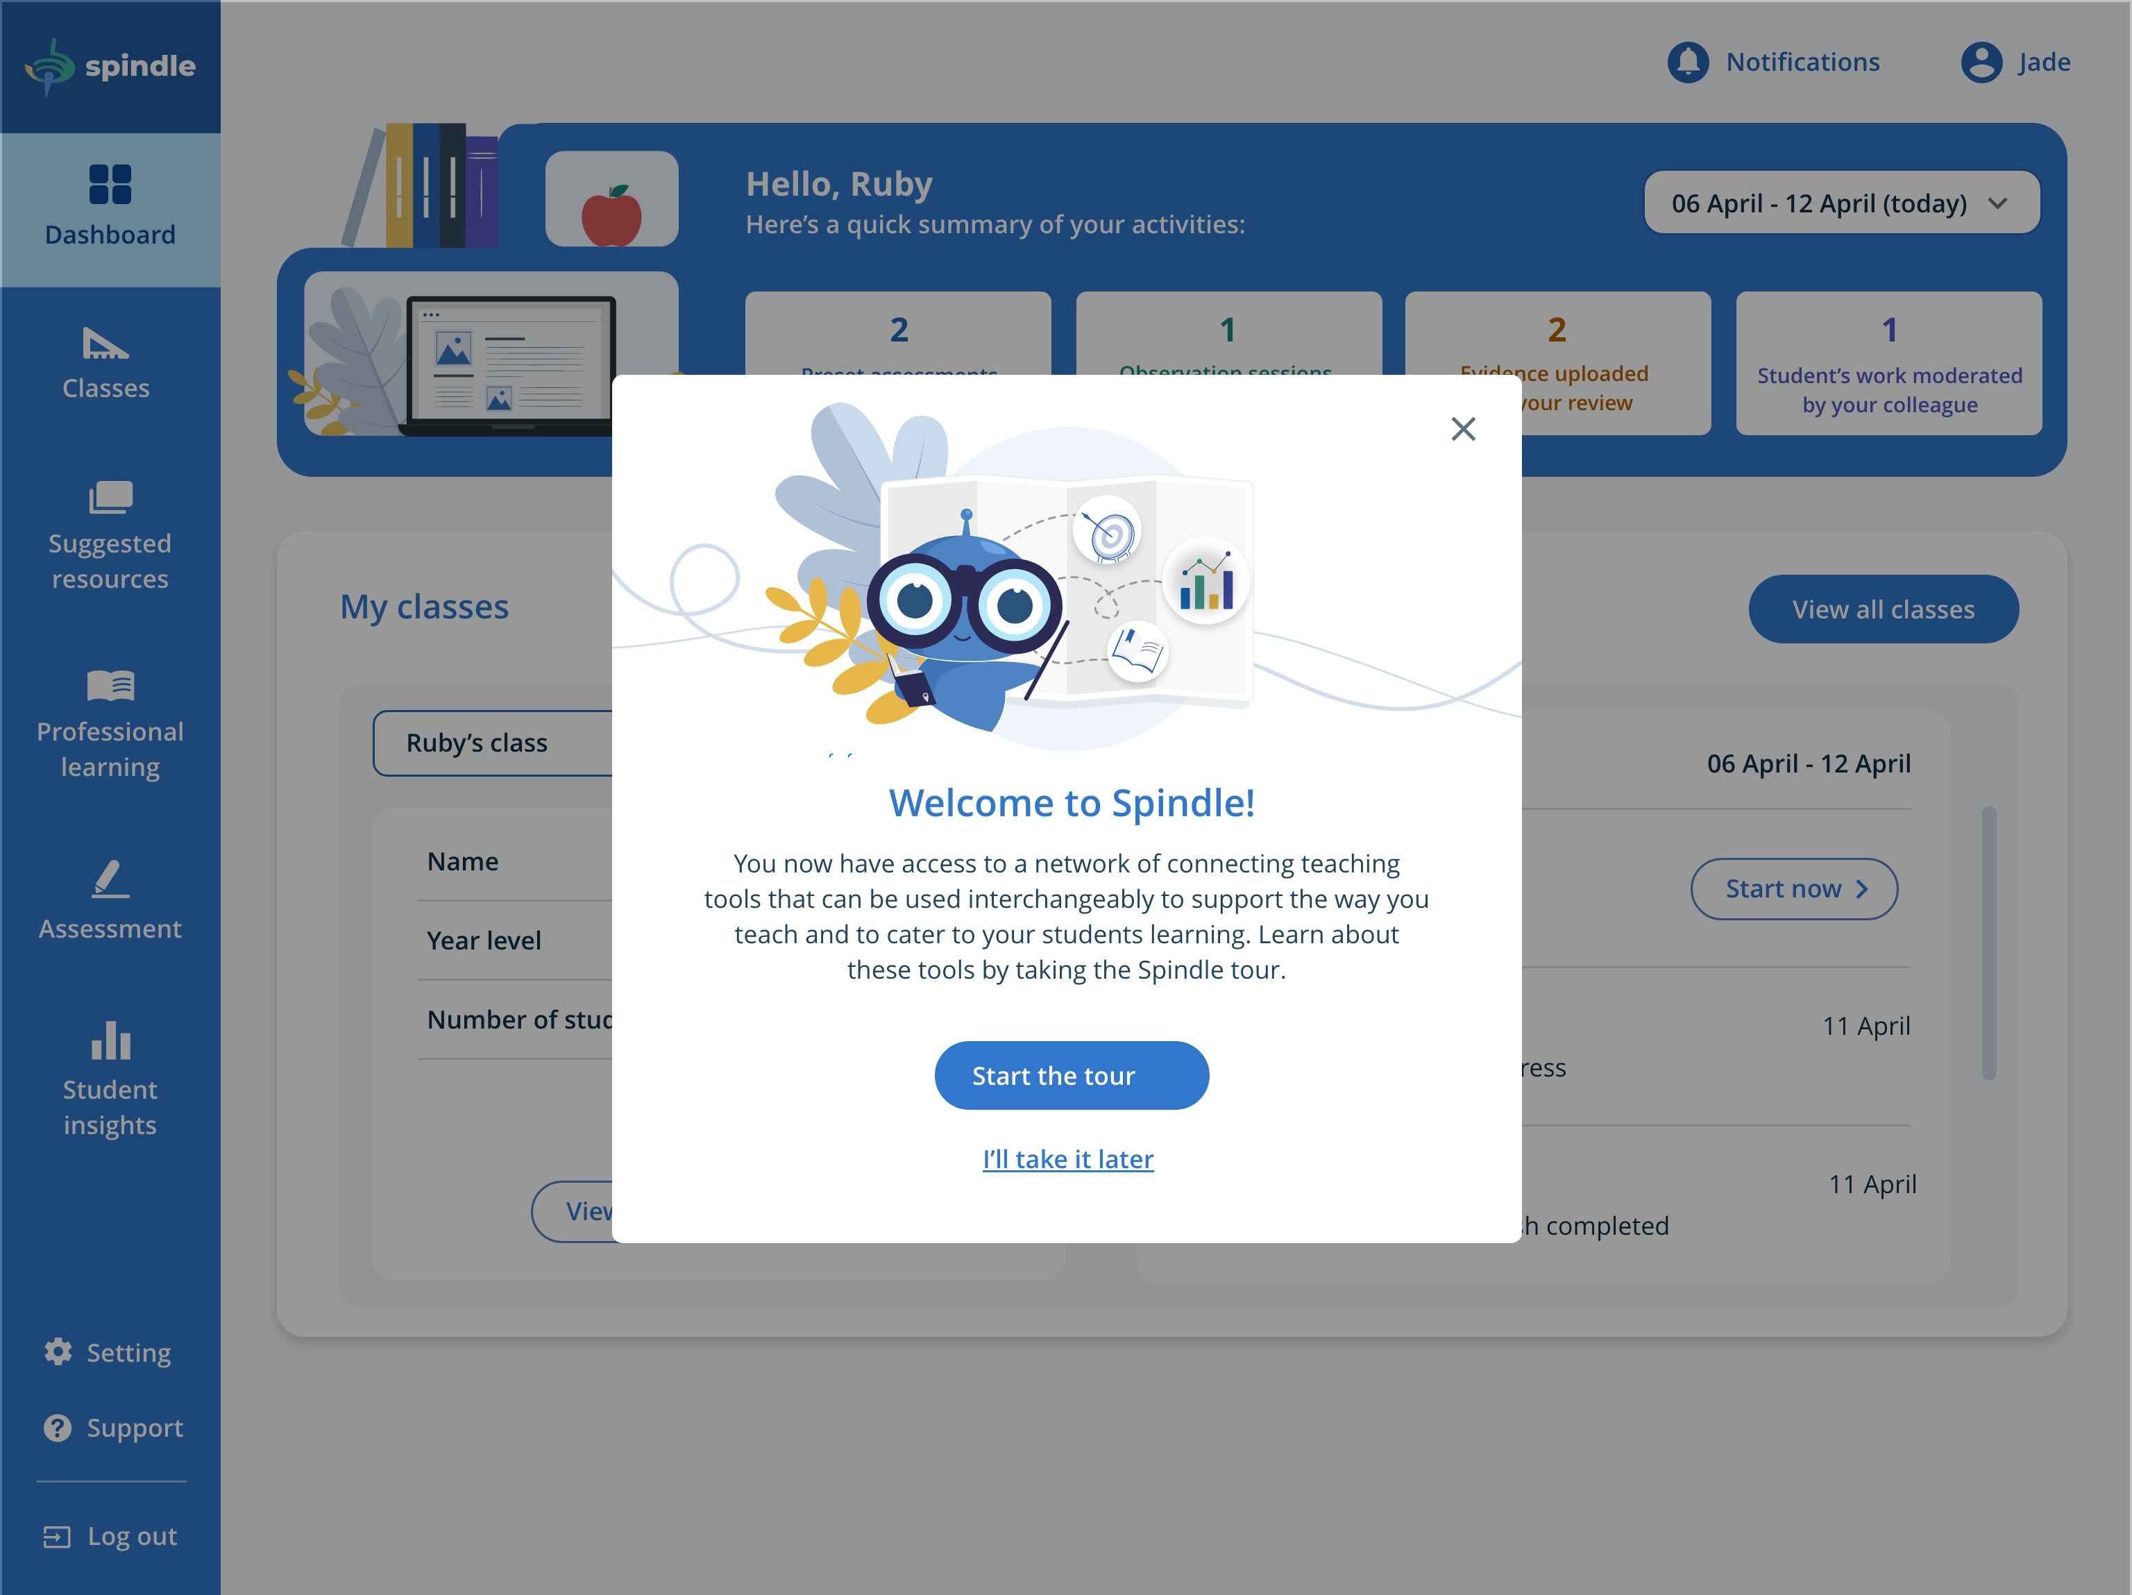Click I'll take it later link
The width and height of the screenshot is (2132, 1595).
tap(1070, 1159)
